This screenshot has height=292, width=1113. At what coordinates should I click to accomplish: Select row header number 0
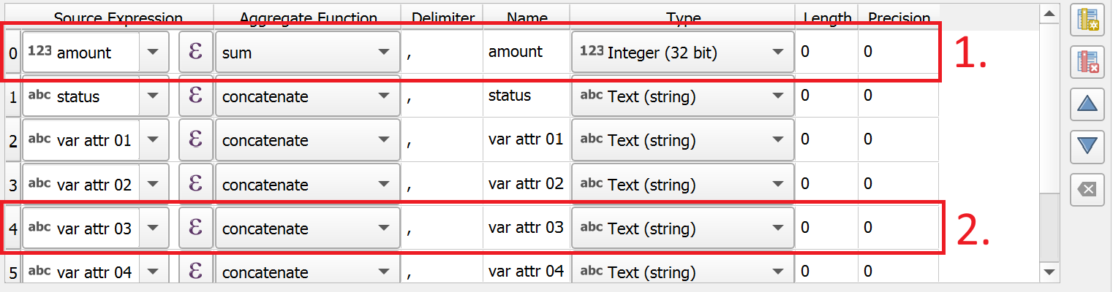pyautogui.click(x=12, y=53)
